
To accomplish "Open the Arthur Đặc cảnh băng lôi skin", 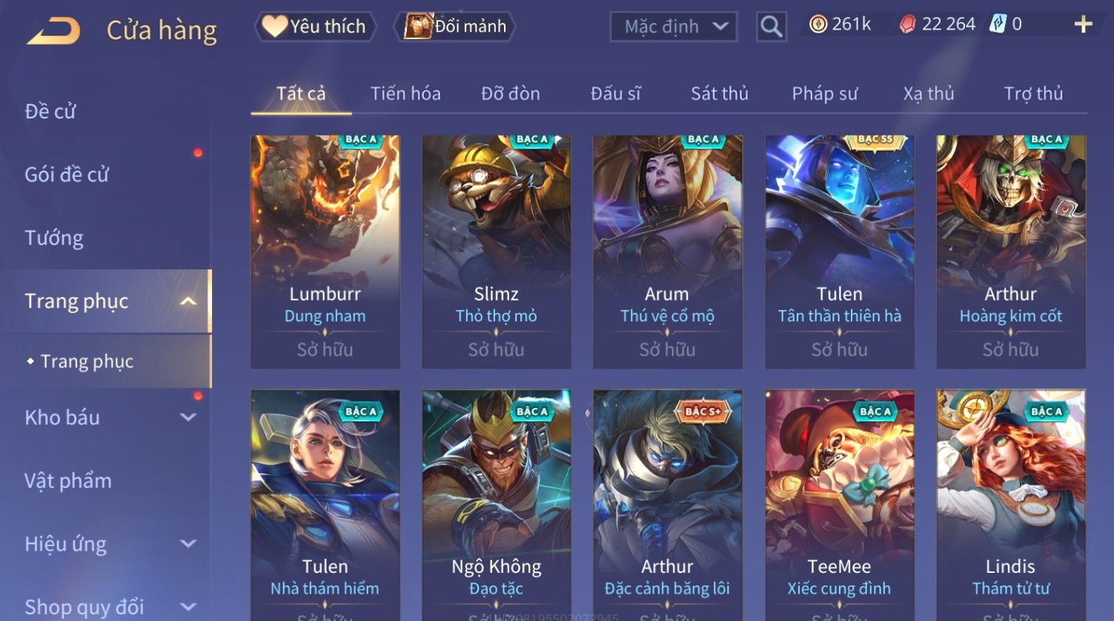I will click(x=667, y=505).
